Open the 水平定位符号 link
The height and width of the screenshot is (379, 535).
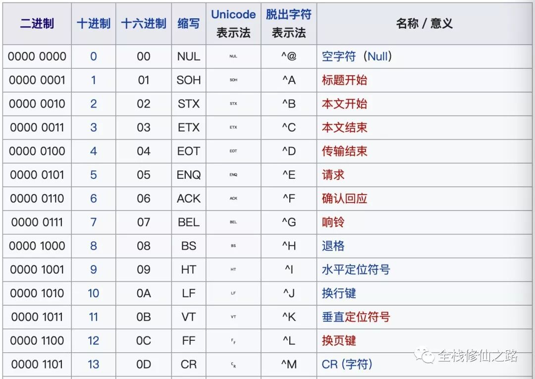(356, 270)
